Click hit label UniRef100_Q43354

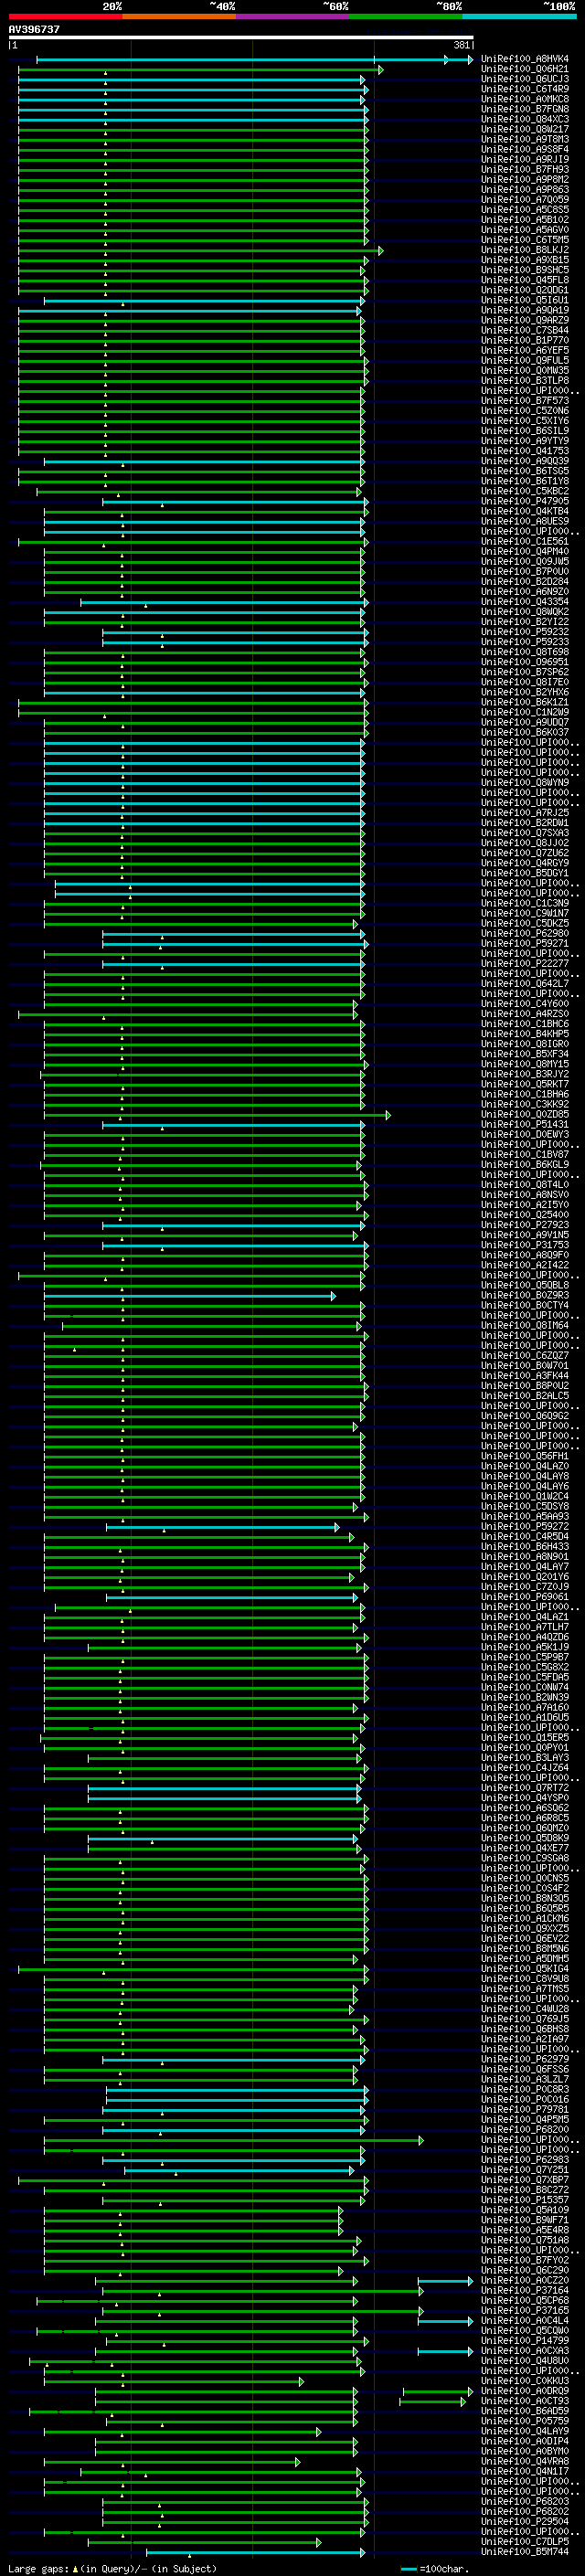click(x=525, y=602)
